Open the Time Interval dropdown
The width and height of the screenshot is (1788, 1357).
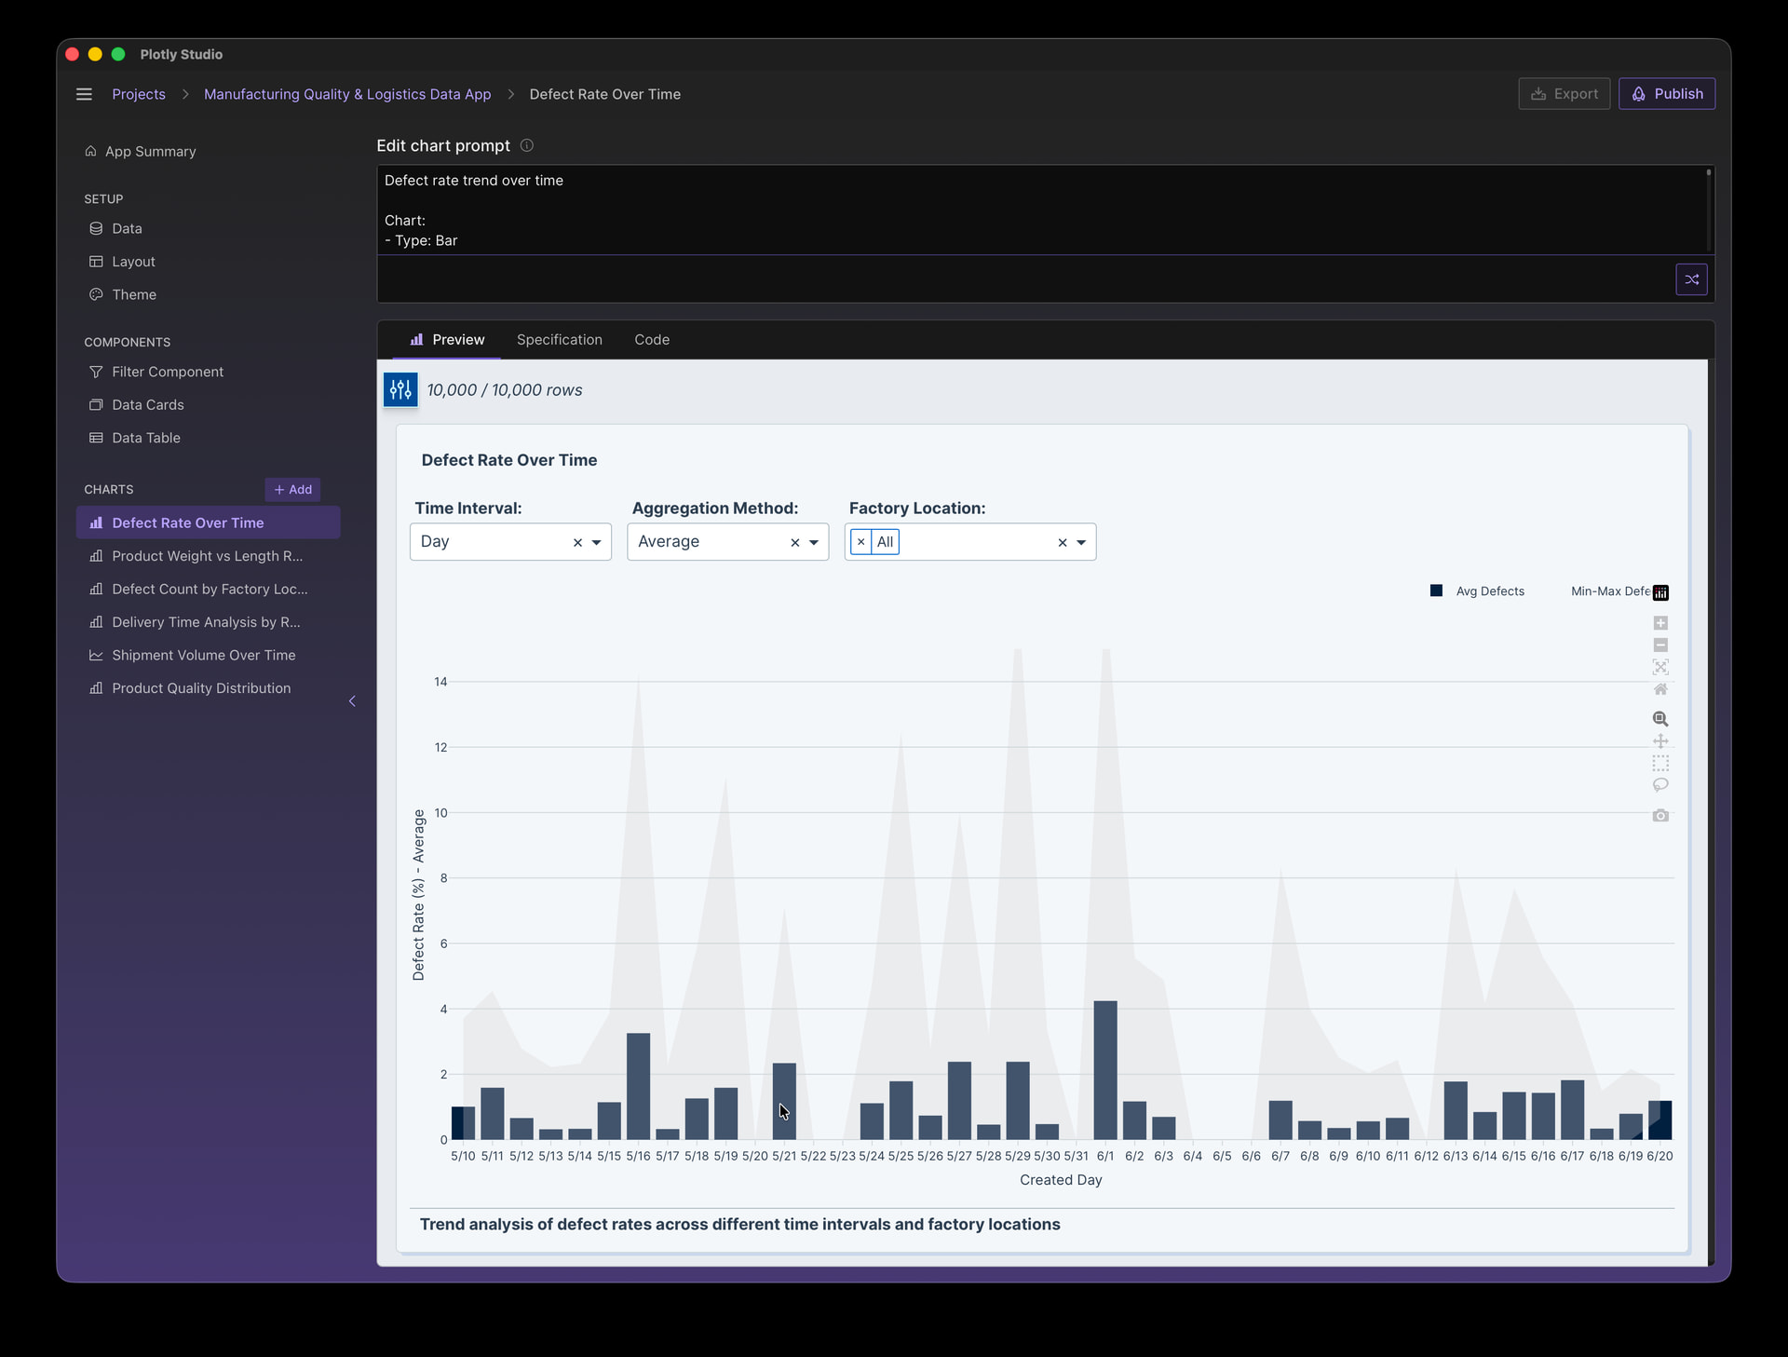pos(597,541)
